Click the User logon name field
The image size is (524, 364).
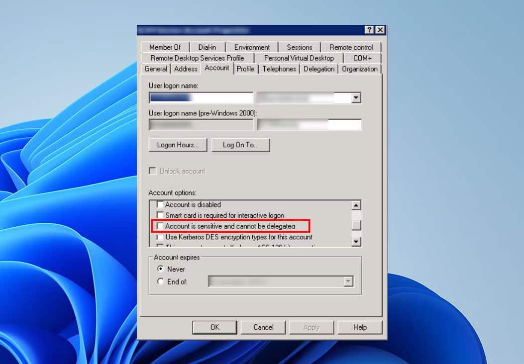click(x=201, y=97)
